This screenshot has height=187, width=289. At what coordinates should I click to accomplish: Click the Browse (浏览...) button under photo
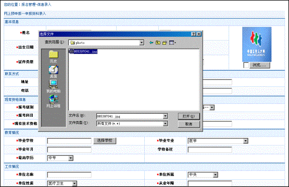tap(259, 65)
